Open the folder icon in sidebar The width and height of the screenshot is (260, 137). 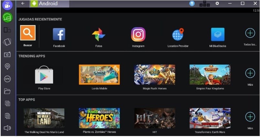pyautogui.click(x=7, y=91)
